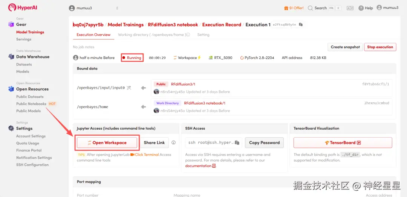Click the /openbayes/home path text
407x197 pixels.
click(92, 107)
